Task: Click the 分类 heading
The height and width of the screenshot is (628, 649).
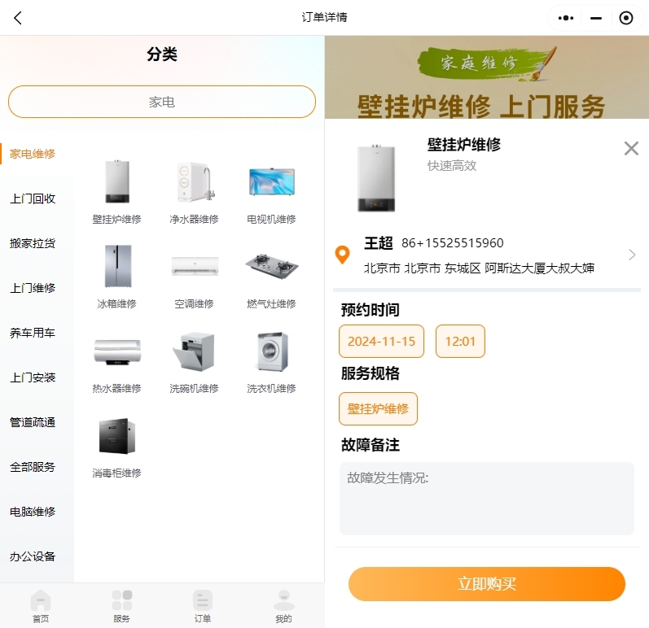Action: point(162,55)
